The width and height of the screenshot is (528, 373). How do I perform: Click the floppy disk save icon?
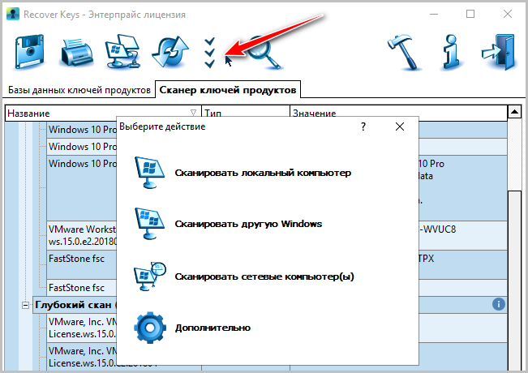tap(29, 52)
